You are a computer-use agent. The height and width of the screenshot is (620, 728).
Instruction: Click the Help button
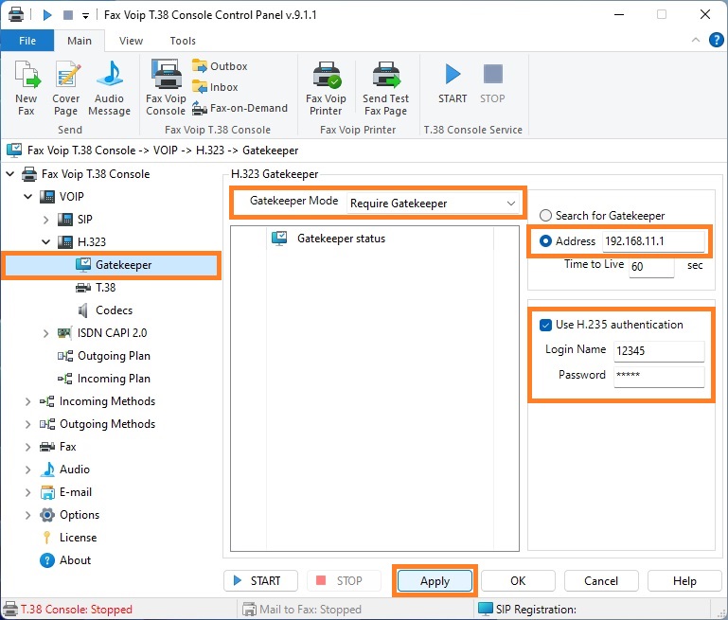coord(684,580)
